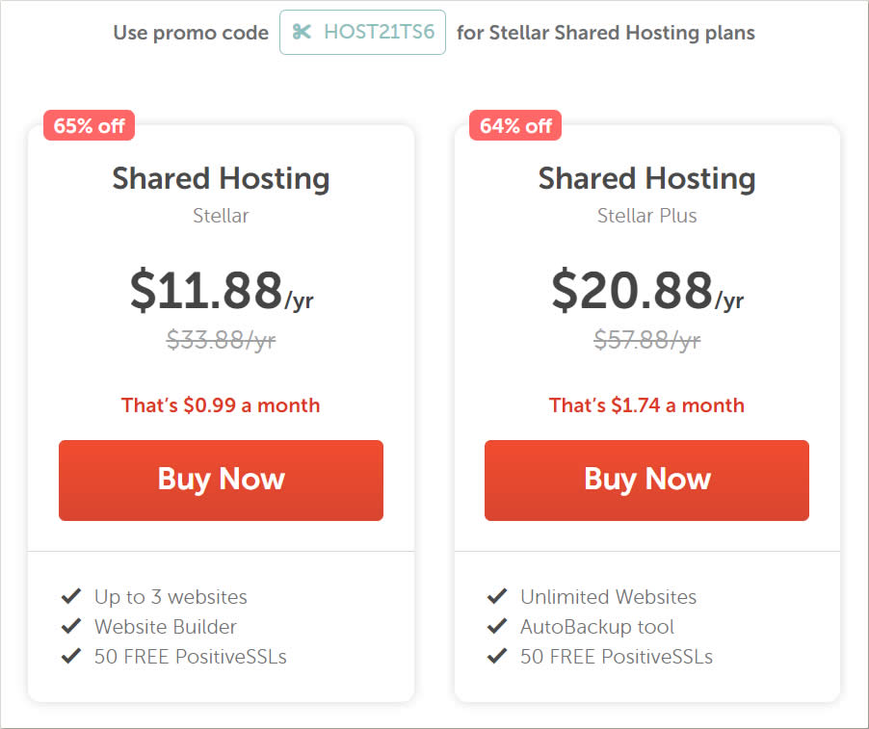Click the scissors icon in promo code box
Viewport: 869px width, 729px height.
tap(302, 32)
